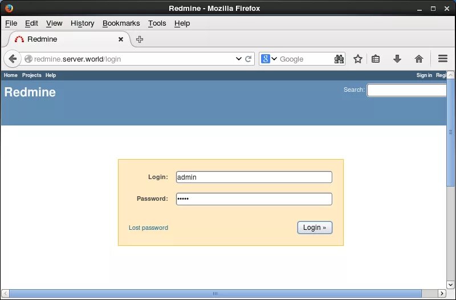Click the horizontal scrollbar right arrow
Viewport: 456px width, 300px height.
[x=442, y=293]
